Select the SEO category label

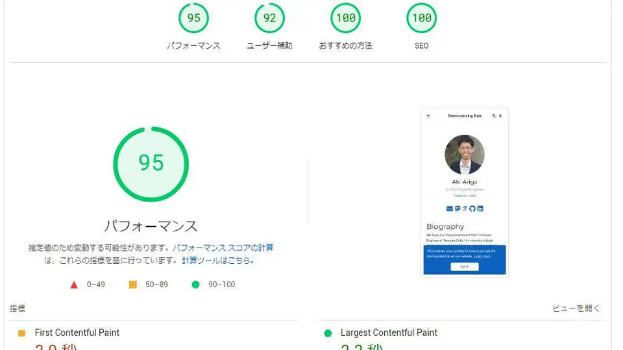tap(422, 45)
